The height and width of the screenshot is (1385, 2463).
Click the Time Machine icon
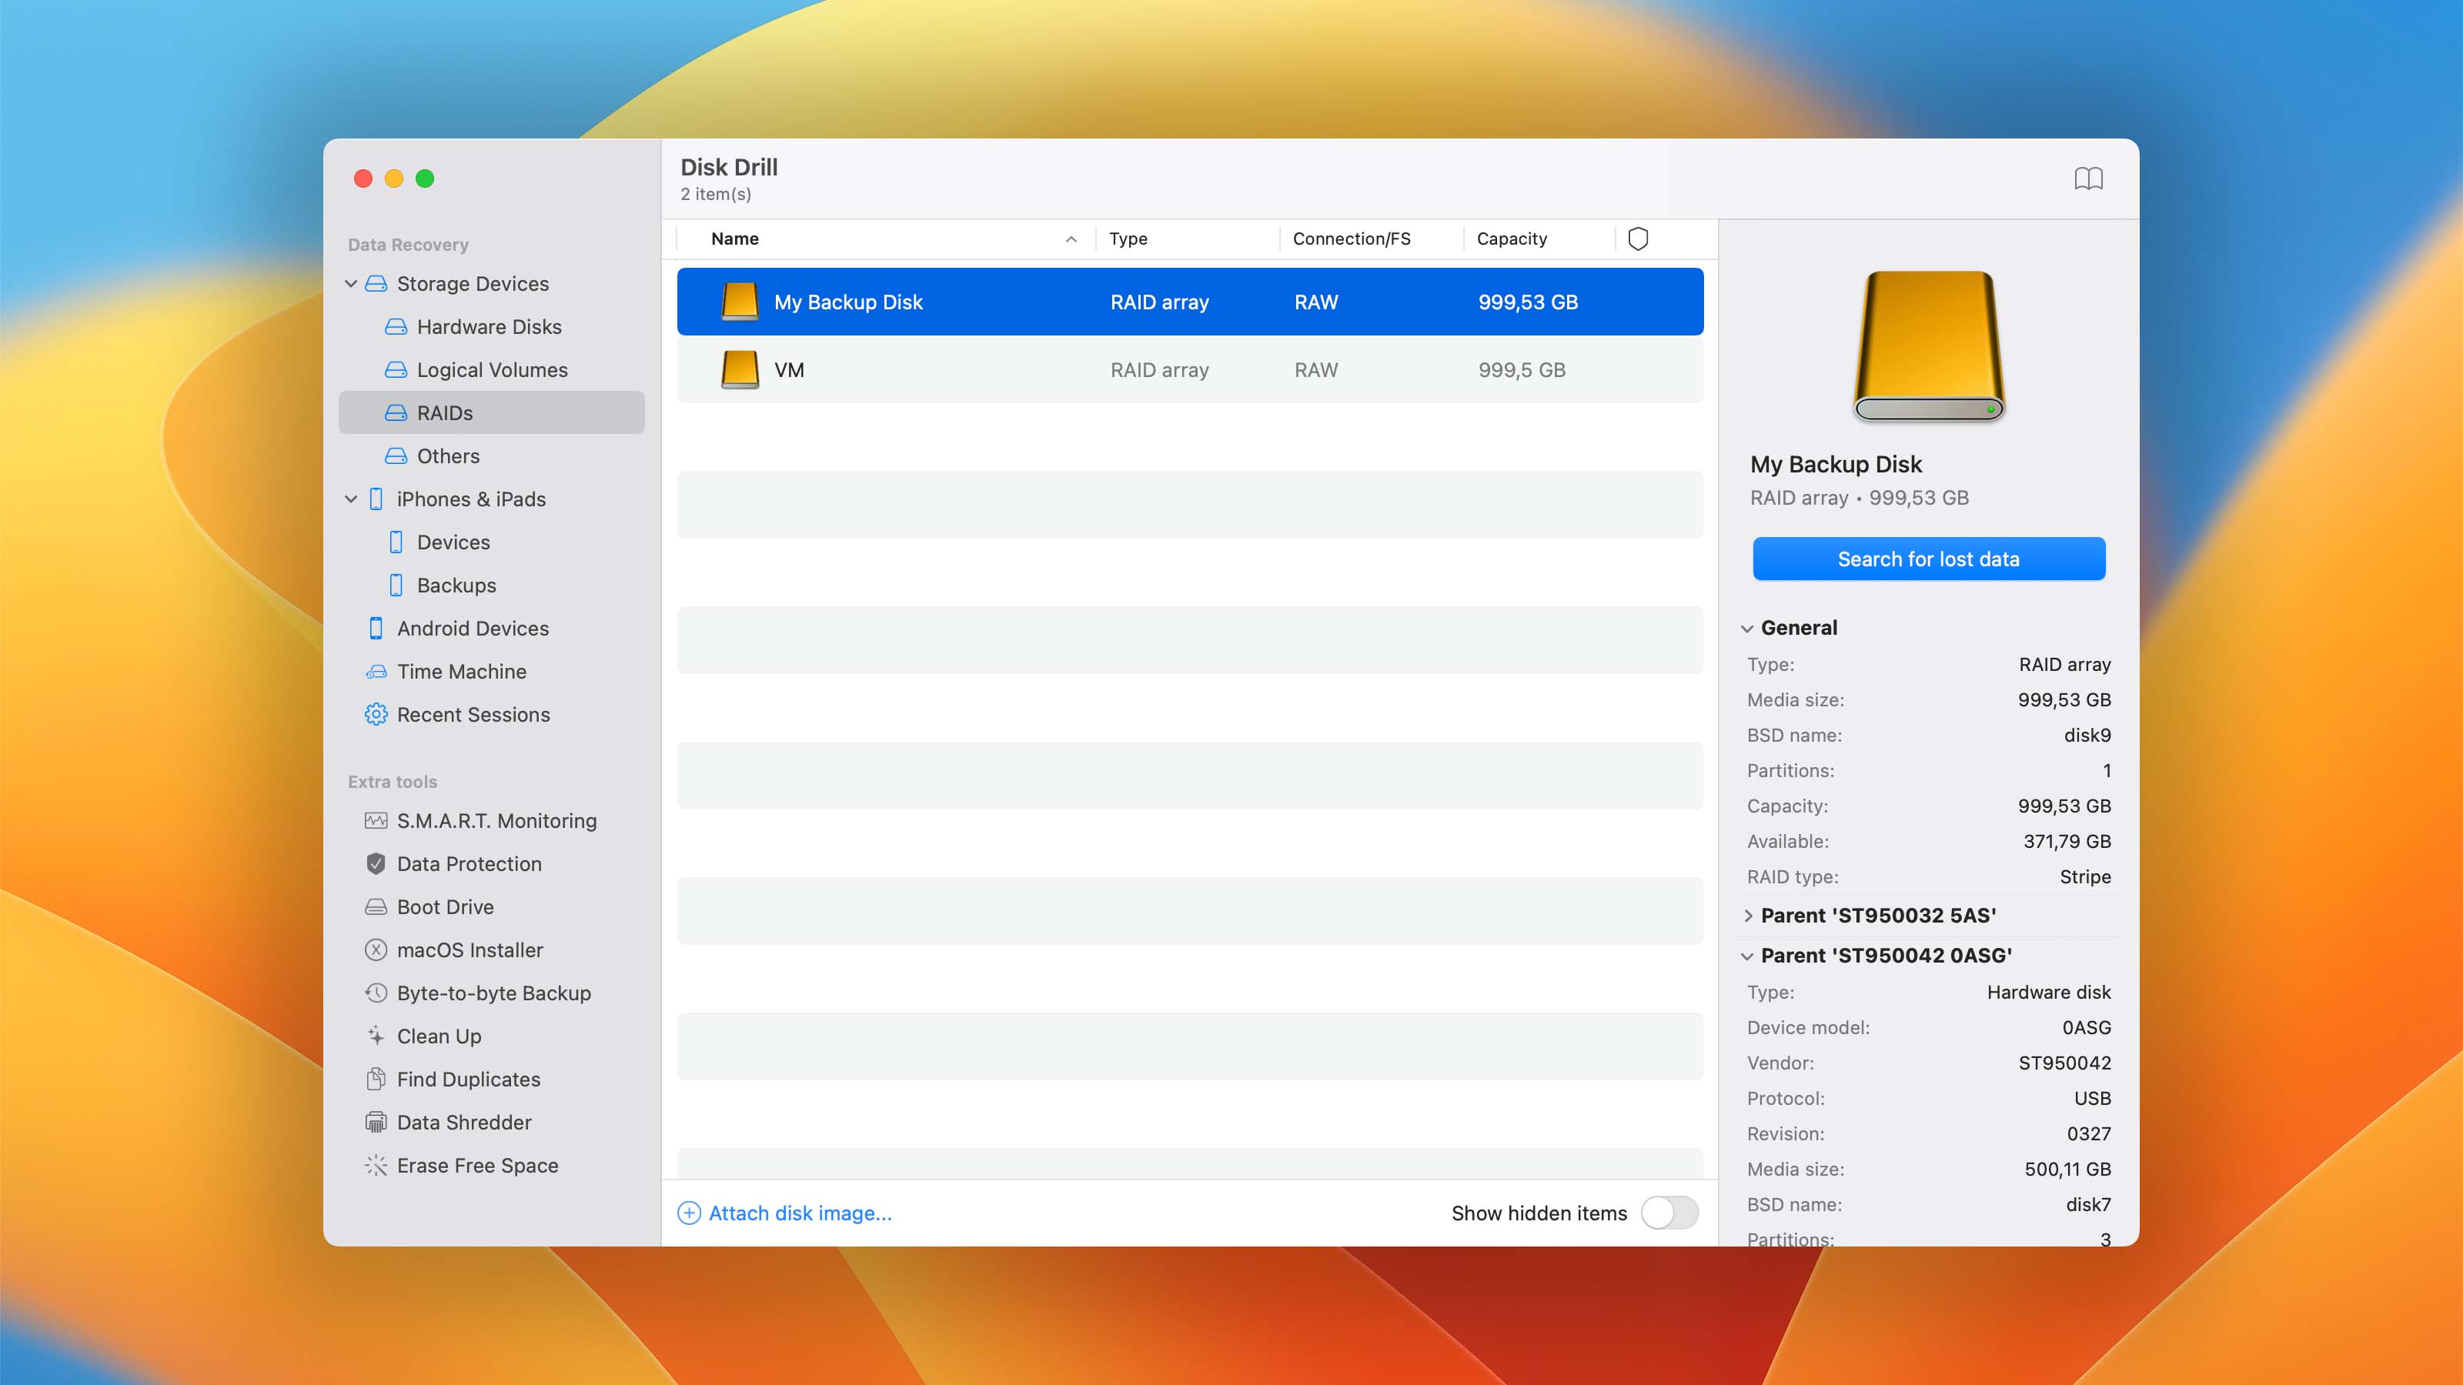[376, 672]
